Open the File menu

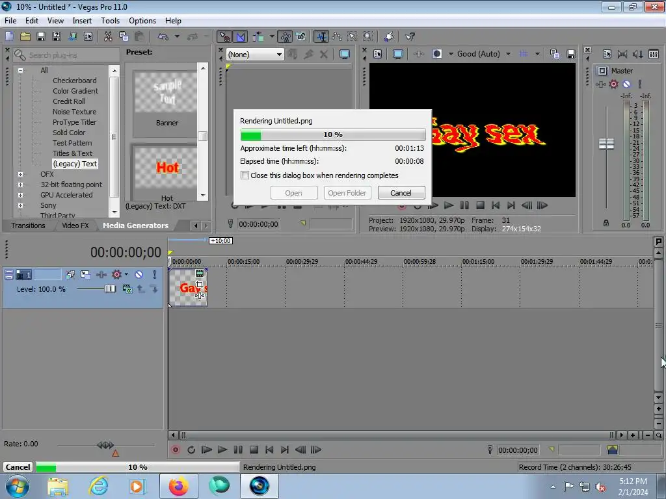(10, 20)
